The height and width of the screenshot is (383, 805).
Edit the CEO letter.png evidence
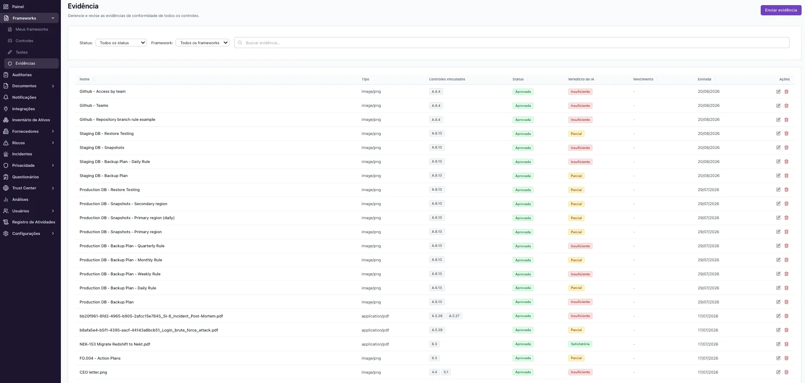[778, 372]
